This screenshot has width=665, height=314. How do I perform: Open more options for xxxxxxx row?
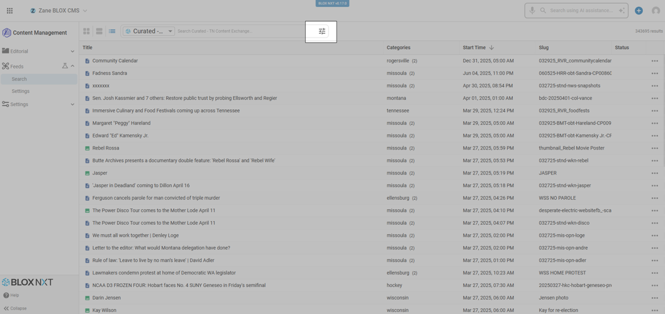(655, 86)
